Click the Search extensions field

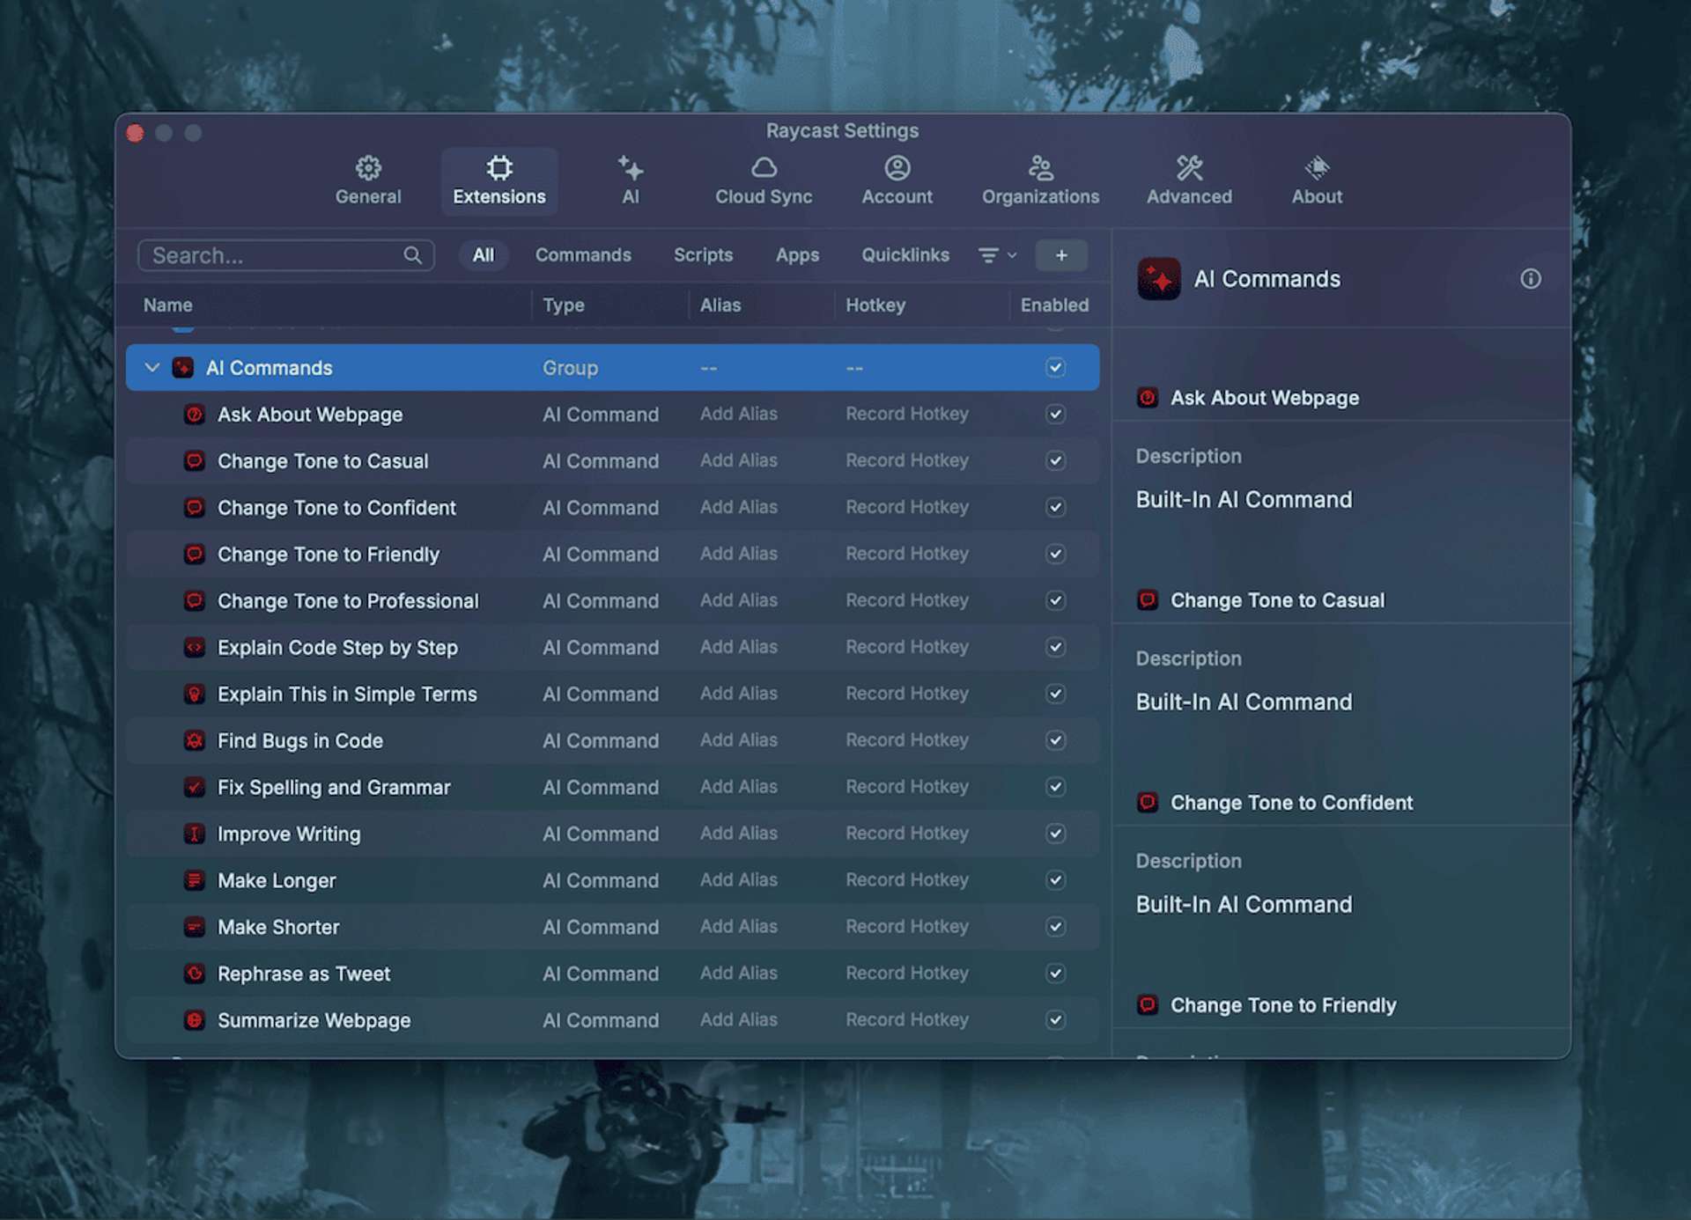point(286,255)
